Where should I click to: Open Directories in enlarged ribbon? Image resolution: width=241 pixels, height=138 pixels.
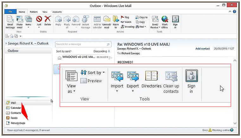tap(151, 80)
